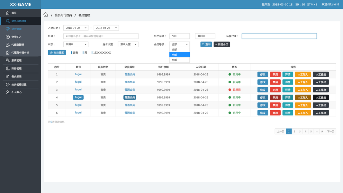Click the 个人中心 user icon
Screen dimensions: 343x193
tap(8, 92)
